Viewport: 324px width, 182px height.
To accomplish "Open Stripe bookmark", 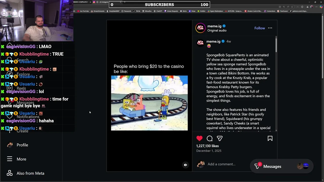I will [x=192, y=11].
